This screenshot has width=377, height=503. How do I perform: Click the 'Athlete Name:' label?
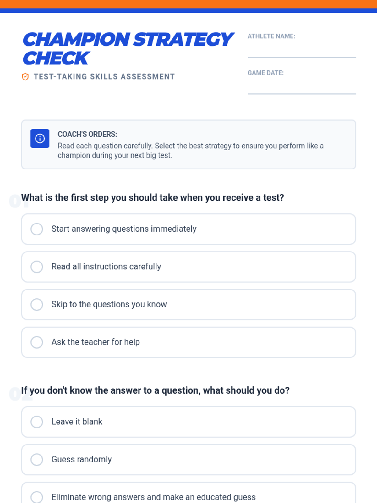coord(271,36)
